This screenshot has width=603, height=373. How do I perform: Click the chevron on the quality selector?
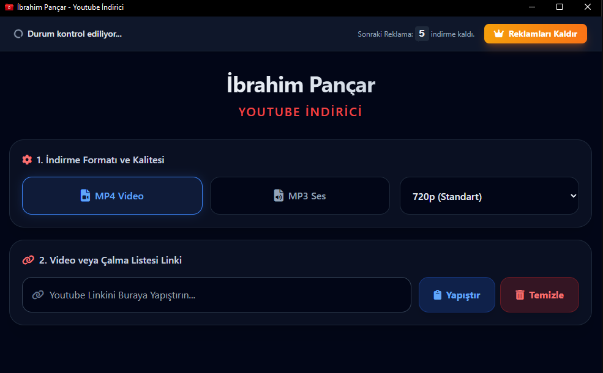(x=572, y=196)
